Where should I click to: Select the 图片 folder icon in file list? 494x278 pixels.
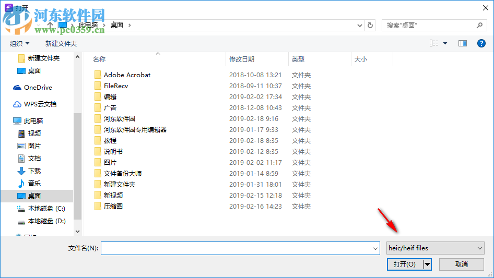pyautogui.click(x=98, y=162)
